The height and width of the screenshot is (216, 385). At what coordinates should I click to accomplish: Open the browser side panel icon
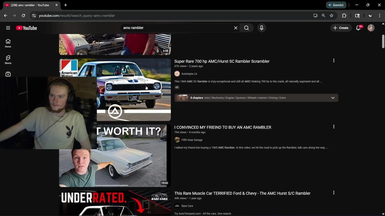pyautogui.click(x=357, y=16)
